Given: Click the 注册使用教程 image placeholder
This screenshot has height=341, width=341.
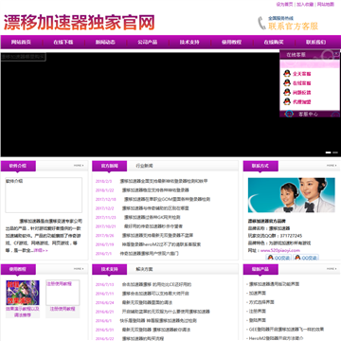Looking at the screenshot, I should (x=63, y=293).
